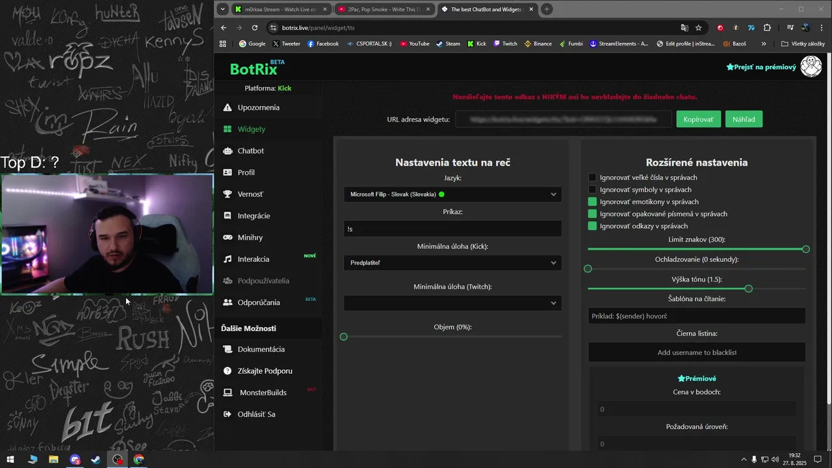Open the tab search dropdown in Chrome
The width and height of the screenshot is (832, 468).
click(x=223, y=9)
